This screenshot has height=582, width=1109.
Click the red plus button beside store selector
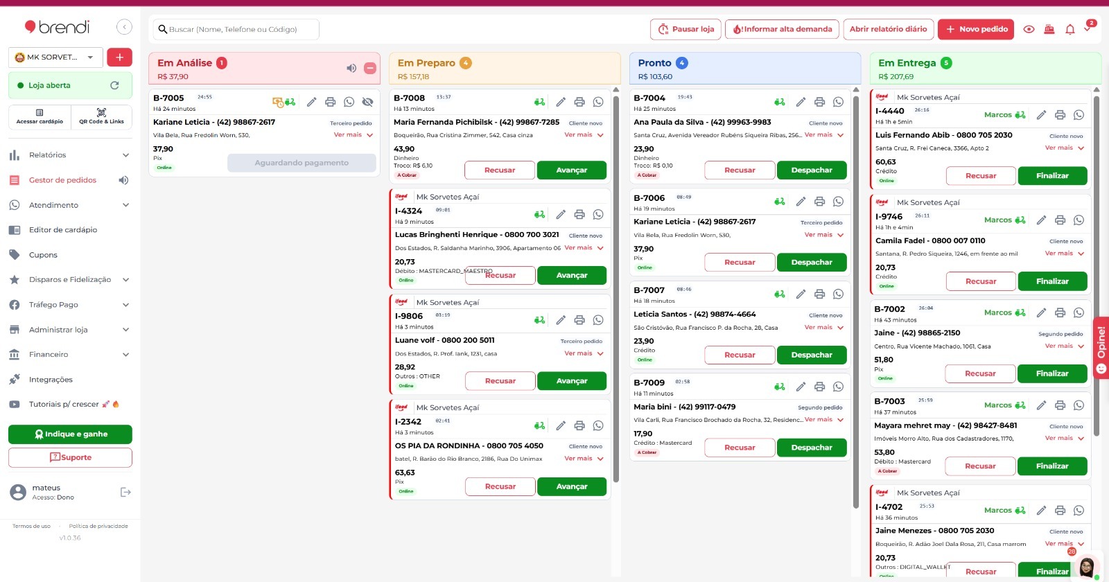coord(119,57)
